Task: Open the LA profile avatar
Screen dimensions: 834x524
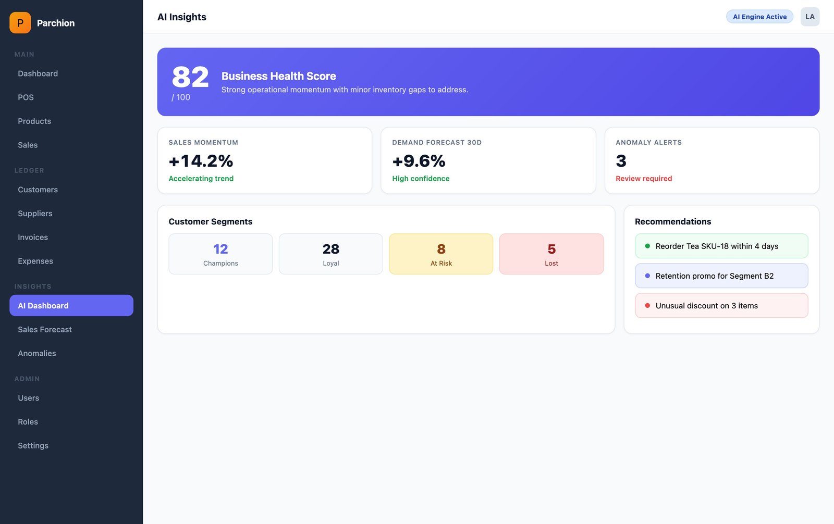Action: pos(810,17)
